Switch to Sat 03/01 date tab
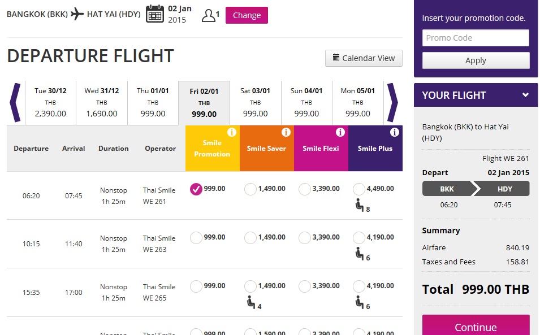Image resolution: width=540 pixels, height=335 pixels. coord(256,102)
